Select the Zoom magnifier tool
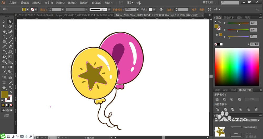263x139 pixels. (x=10, y=87)
